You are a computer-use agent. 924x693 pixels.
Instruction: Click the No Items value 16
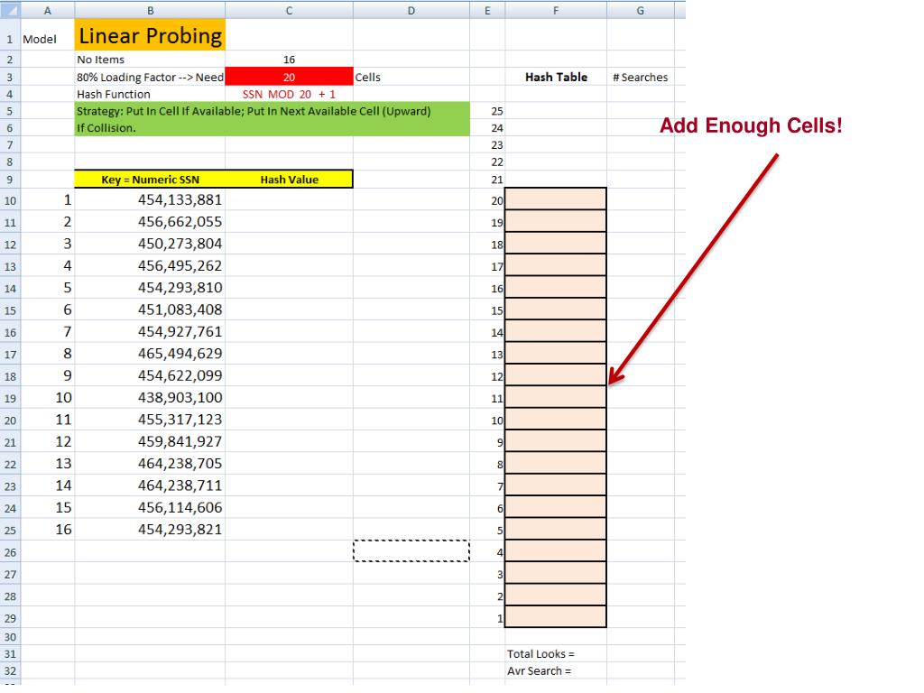tap(290, 60)
